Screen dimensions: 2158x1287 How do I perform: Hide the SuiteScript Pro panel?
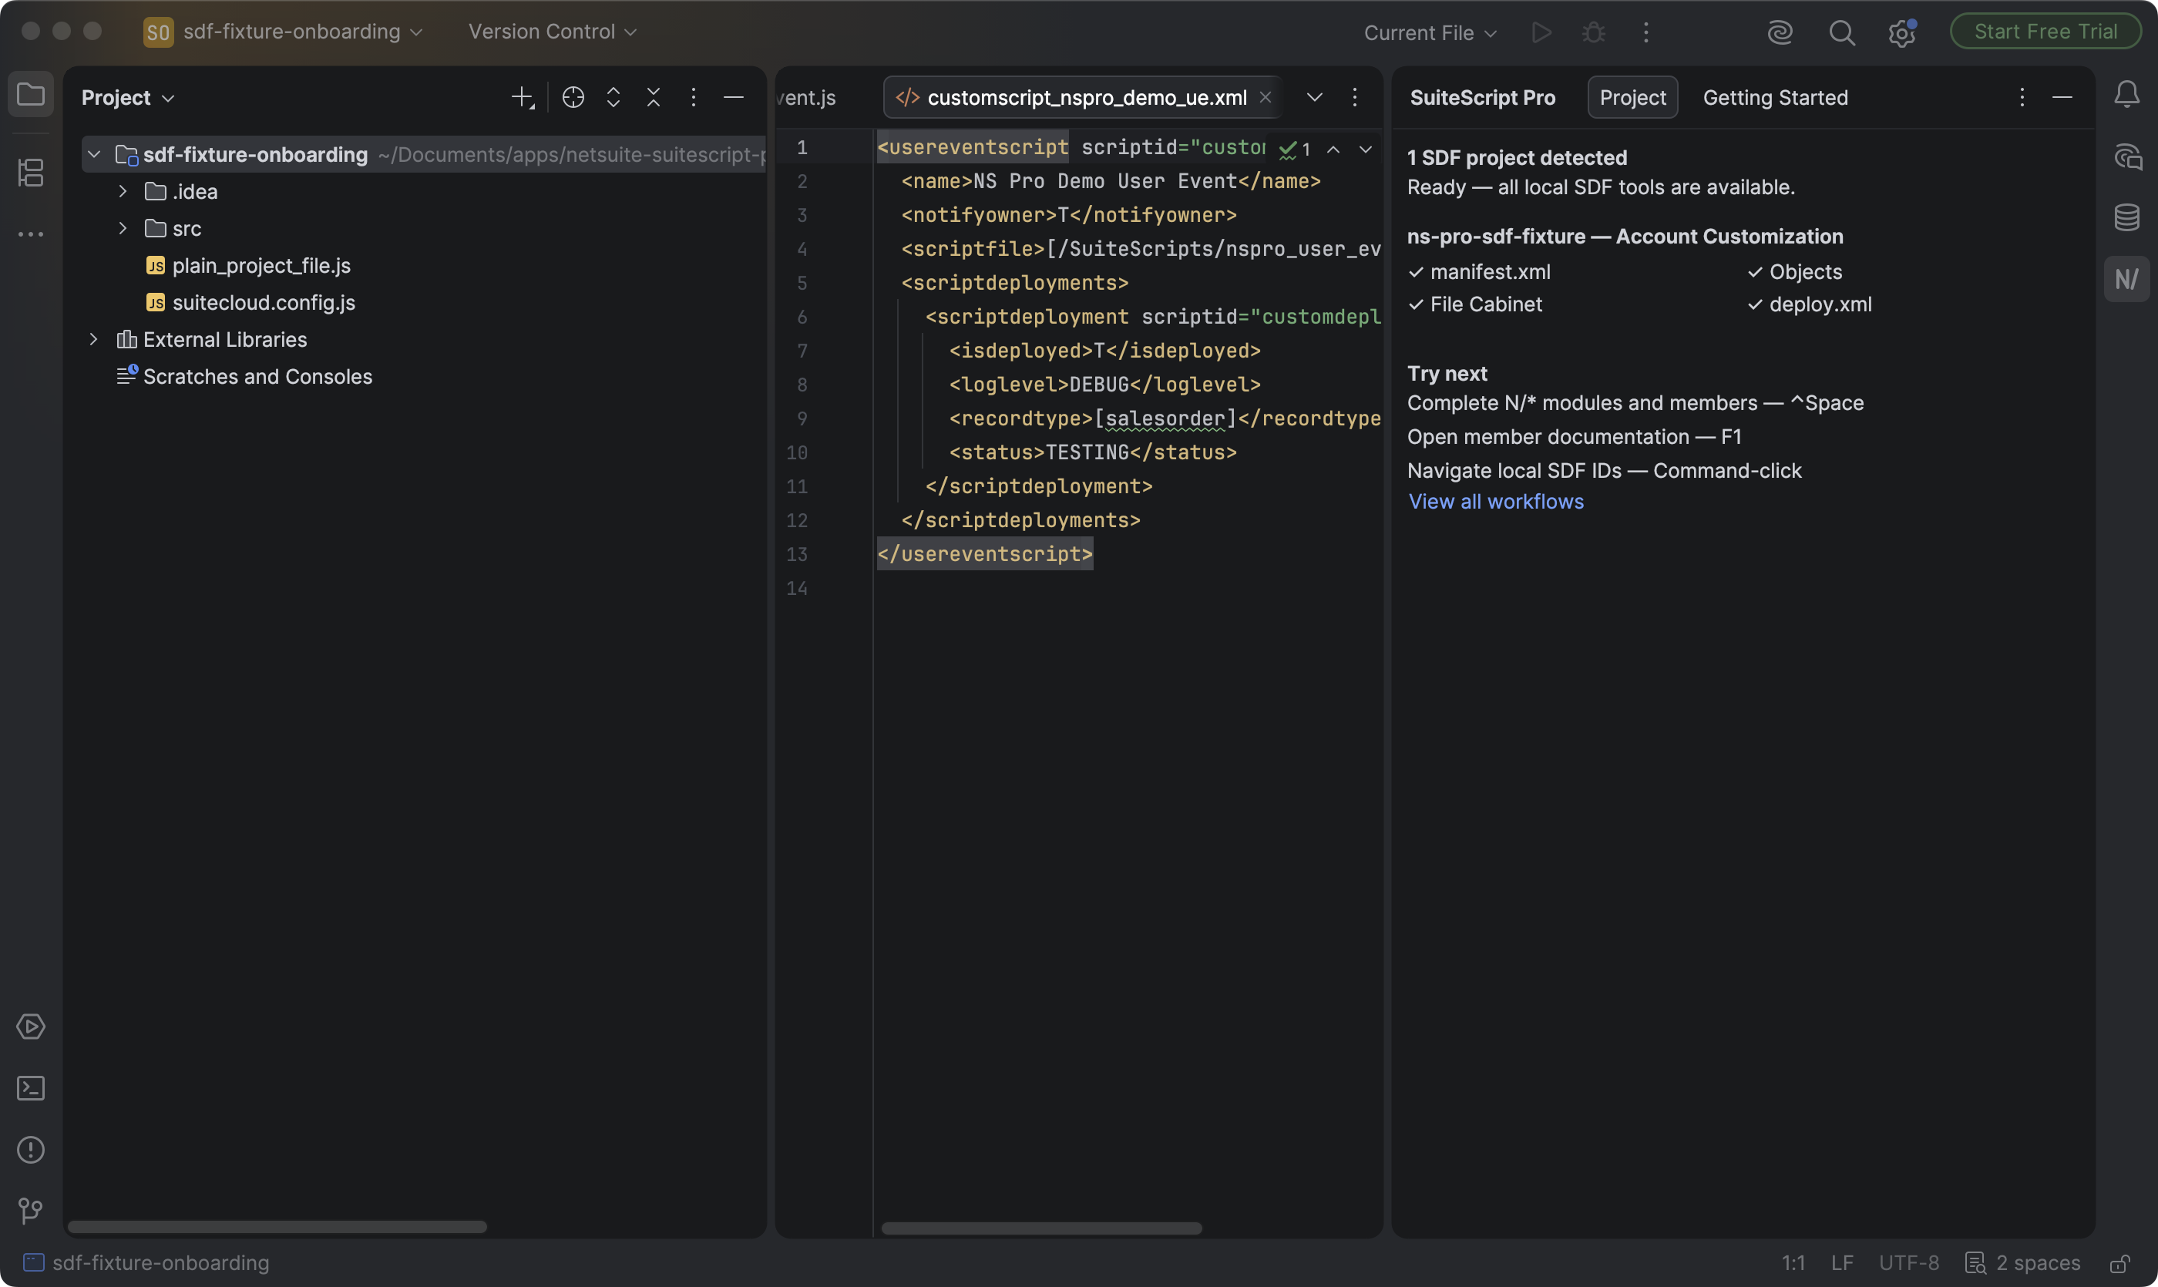point(2062,97)
